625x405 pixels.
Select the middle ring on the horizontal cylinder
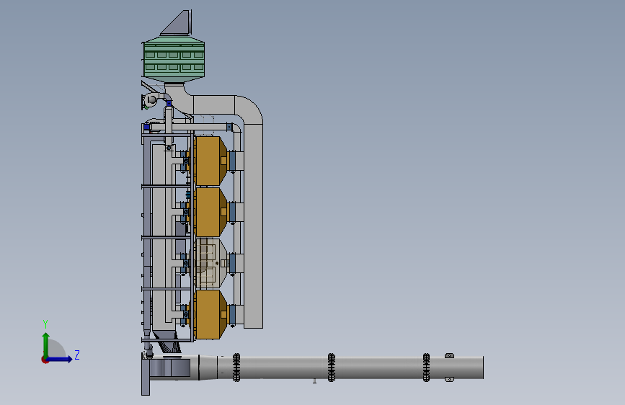pos(331,368)
